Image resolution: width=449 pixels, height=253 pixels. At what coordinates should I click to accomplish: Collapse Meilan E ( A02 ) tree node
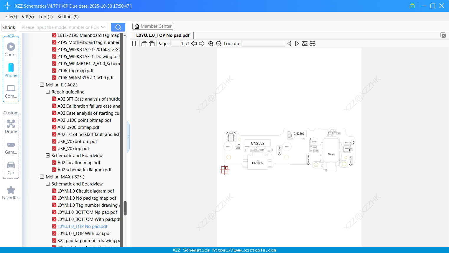click(x=42, y=85)
